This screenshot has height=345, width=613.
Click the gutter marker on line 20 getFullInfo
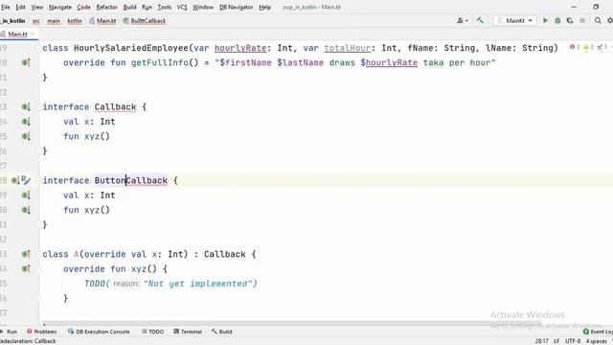point(26,62)
